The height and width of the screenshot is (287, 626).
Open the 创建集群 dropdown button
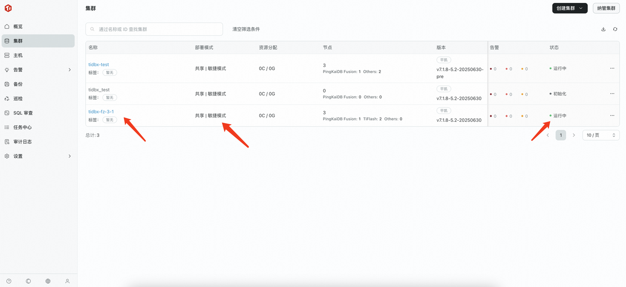click(570, 8)
